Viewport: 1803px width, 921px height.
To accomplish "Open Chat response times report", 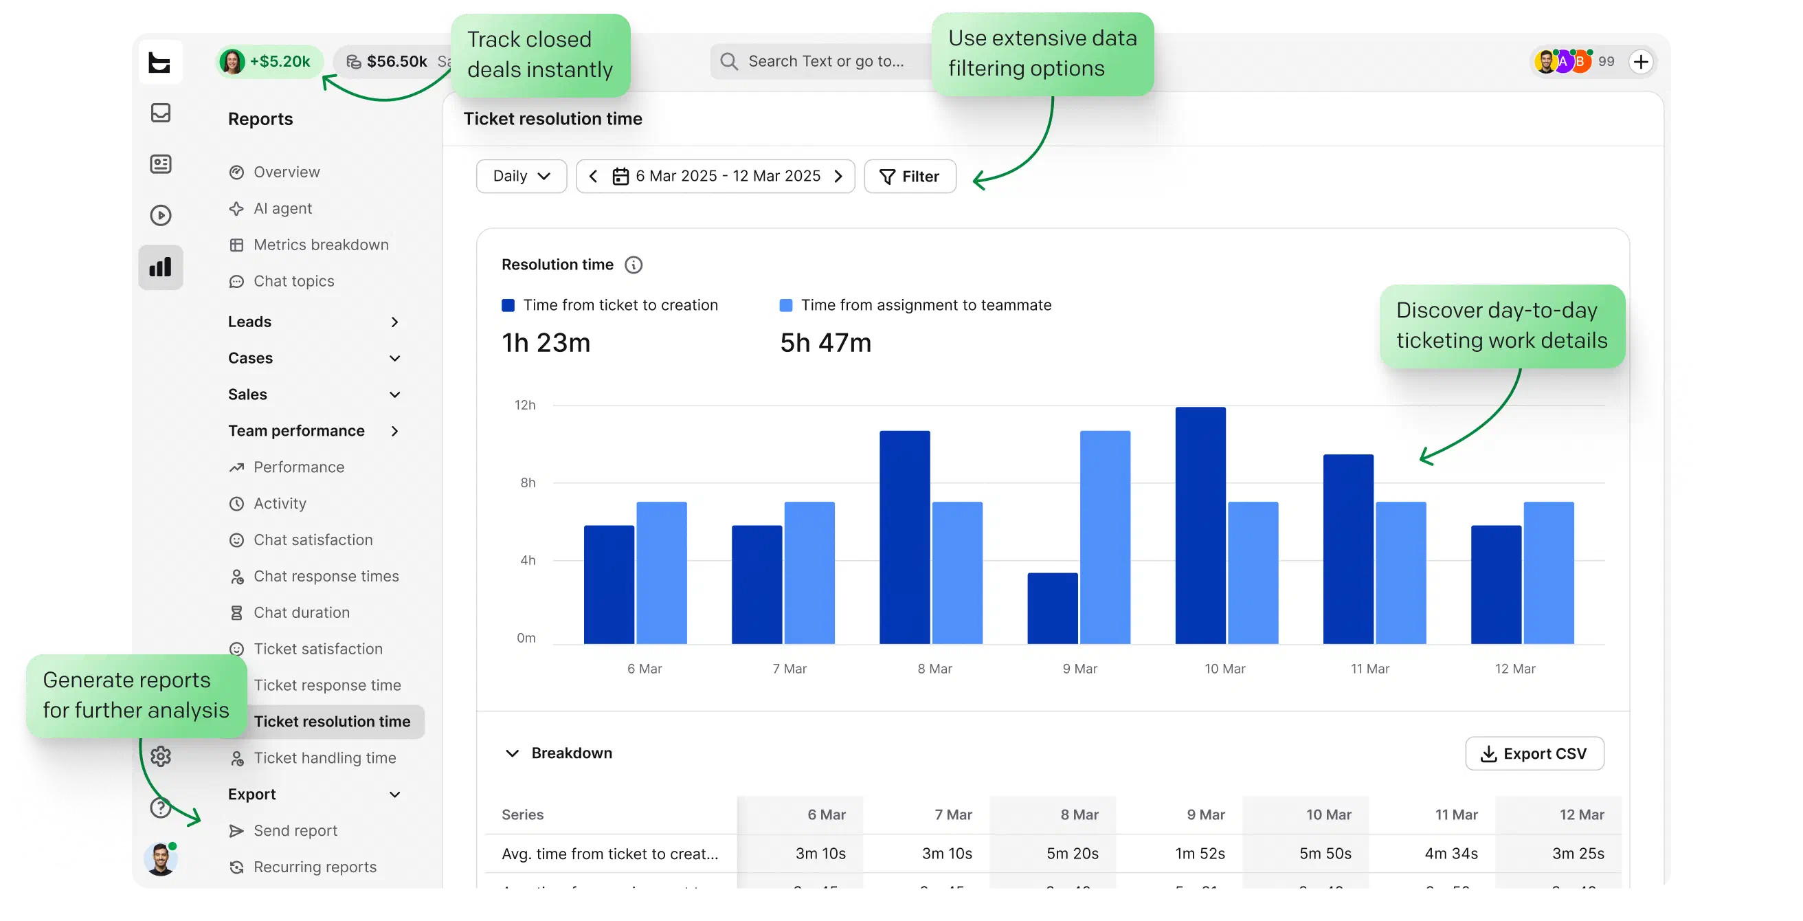I will pyautogui.click(x=313, y=577).
